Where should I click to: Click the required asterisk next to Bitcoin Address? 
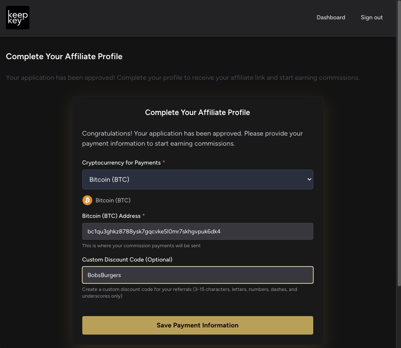tap(143, 214)
